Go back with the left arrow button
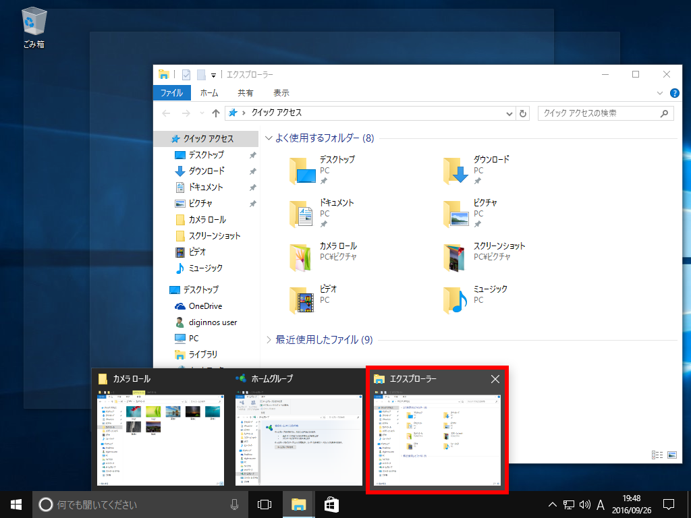 tap(166, 113)
